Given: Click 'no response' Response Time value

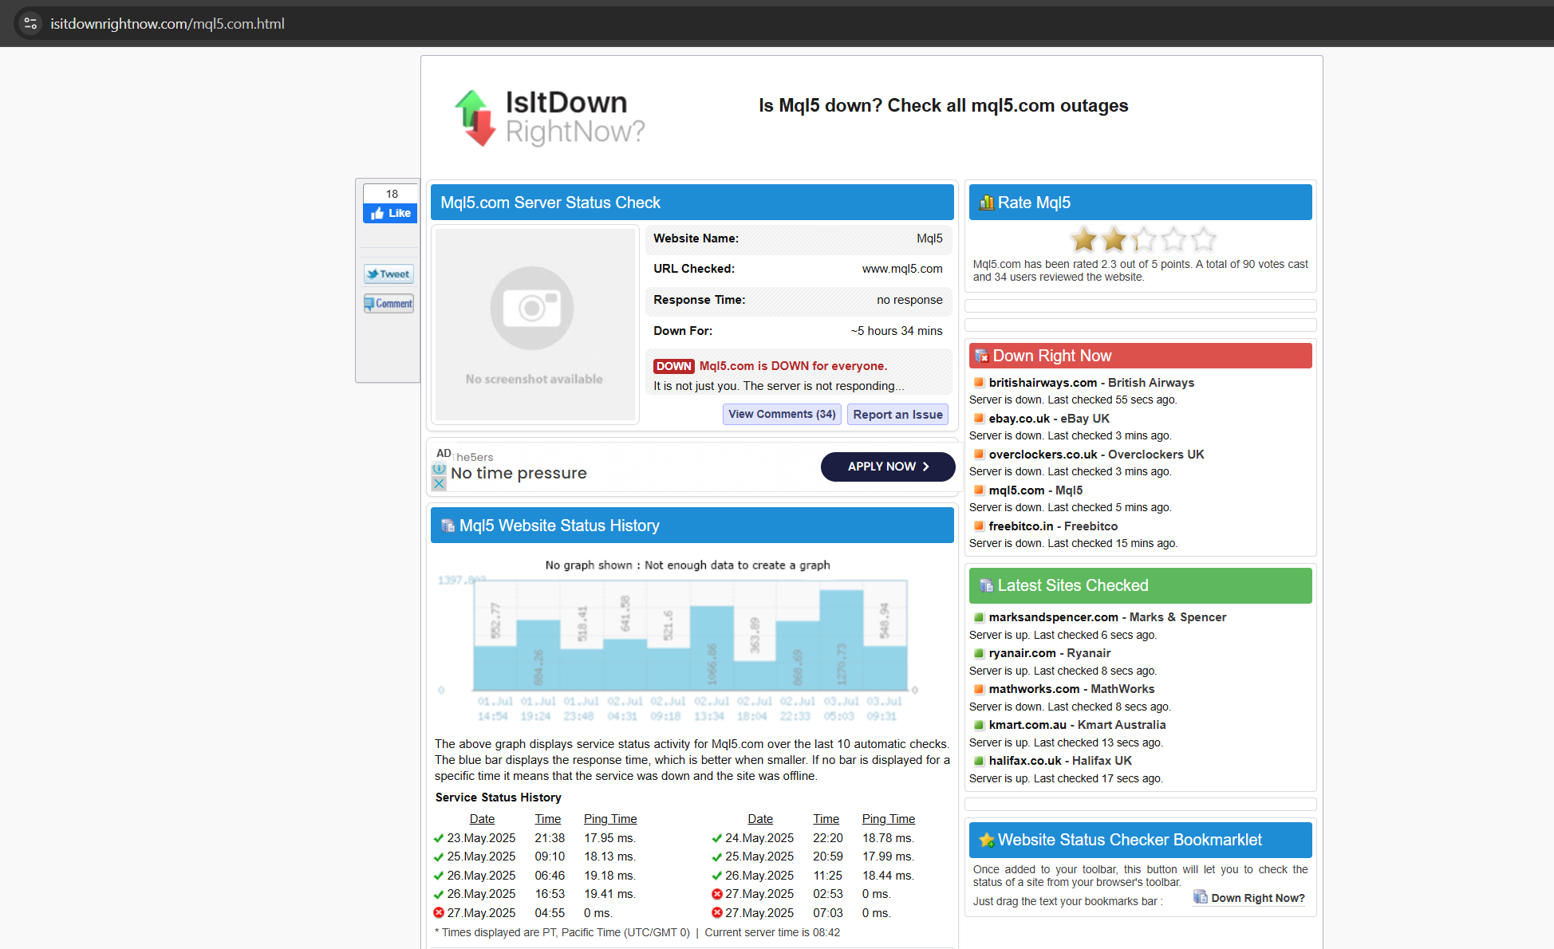Looking at the screenshot, I should pos(909,300).
